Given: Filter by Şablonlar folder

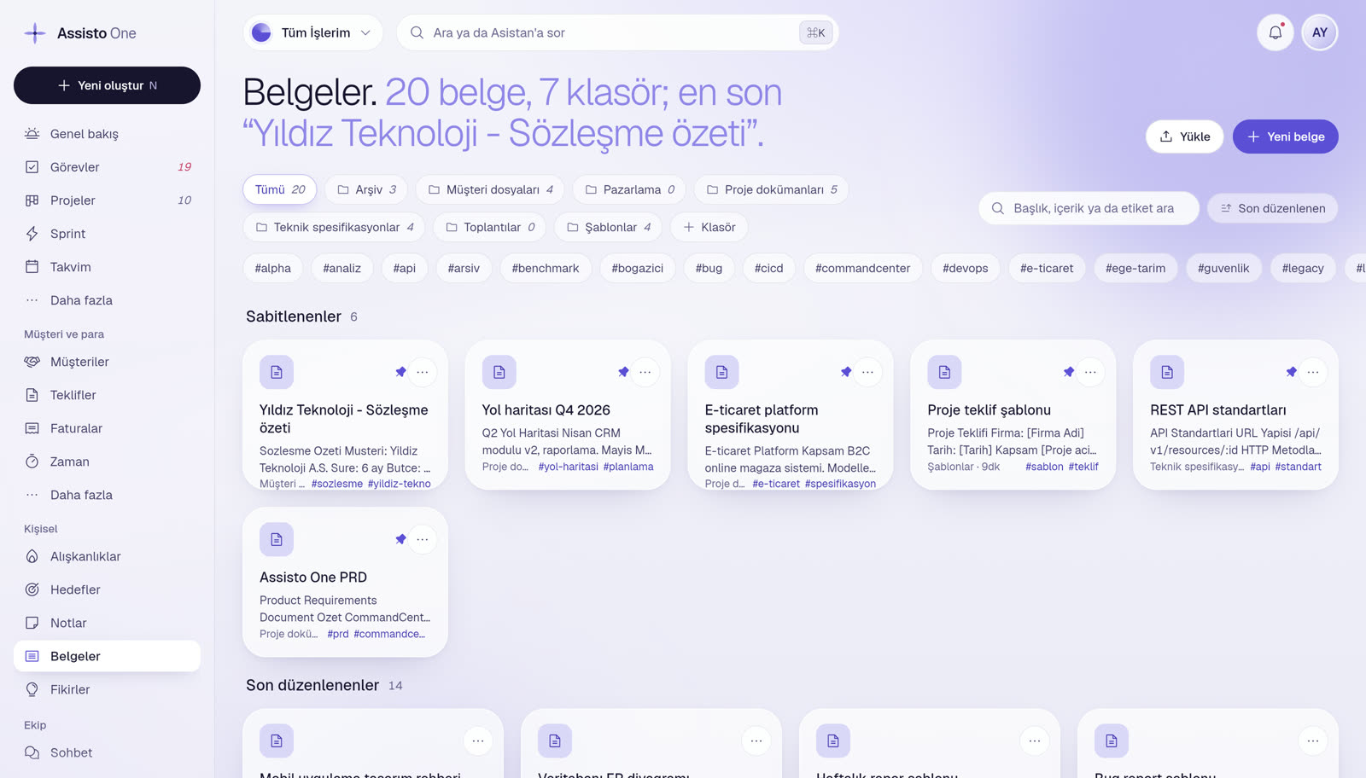Looking at the screenshot, I should point(608,227).
